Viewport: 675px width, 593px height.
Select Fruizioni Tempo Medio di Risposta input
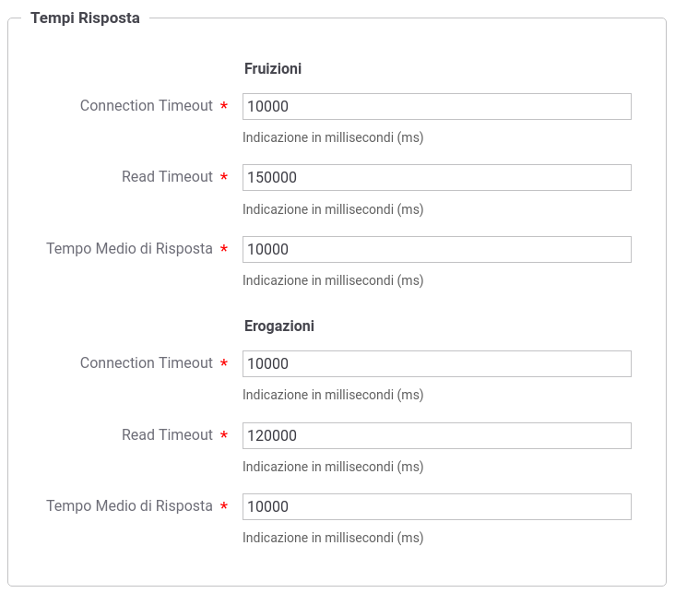[x=436, y=249]
